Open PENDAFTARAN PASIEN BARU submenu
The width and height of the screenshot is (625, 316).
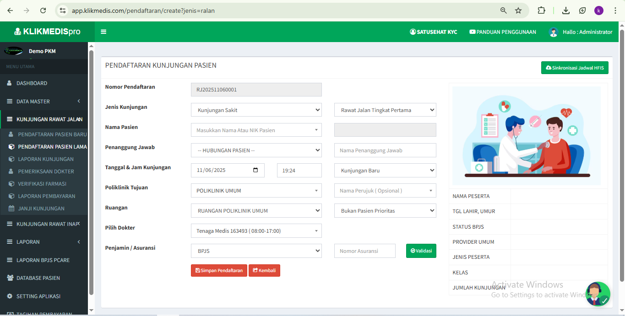point(52,134)
